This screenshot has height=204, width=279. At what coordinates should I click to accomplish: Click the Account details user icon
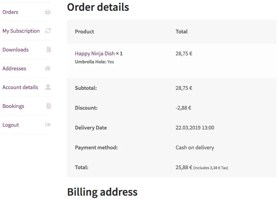click(x=48, y=87)
